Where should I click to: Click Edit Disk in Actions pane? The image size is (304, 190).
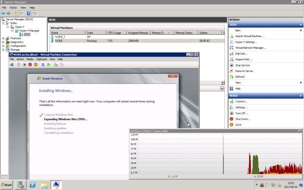point(241,54)
